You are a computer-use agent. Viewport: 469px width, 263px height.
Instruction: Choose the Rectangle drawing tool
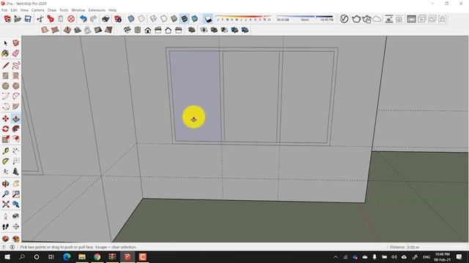pyautogui.click(x=5, y=76)
